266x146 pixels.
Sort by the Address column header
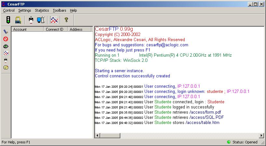(x=79, y=29)
